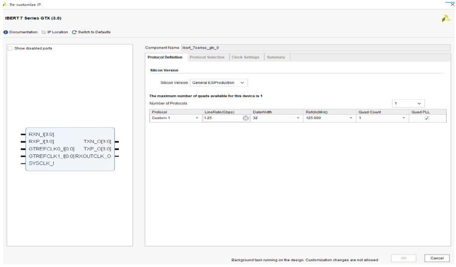The width and height of the screenshot is (456, 267).
Task: Open the Protocol Custom 1 dropdown
Action: 176,118
